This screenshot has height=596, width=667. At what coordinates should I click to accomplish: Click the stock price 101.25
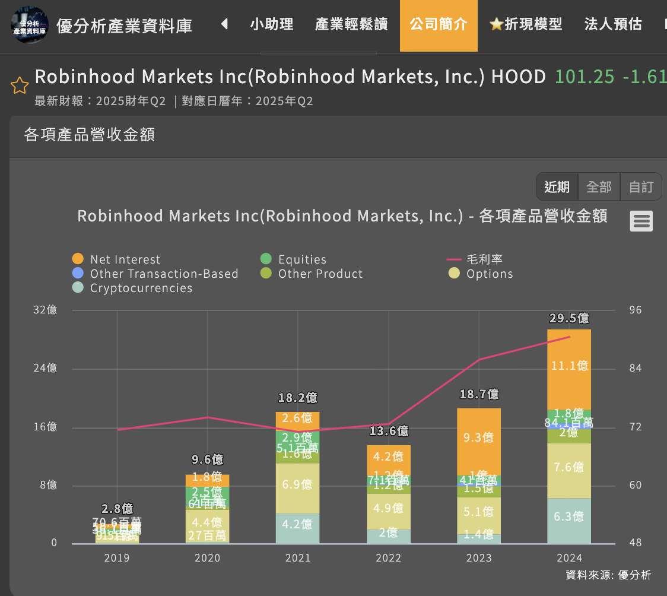point(585,77)
